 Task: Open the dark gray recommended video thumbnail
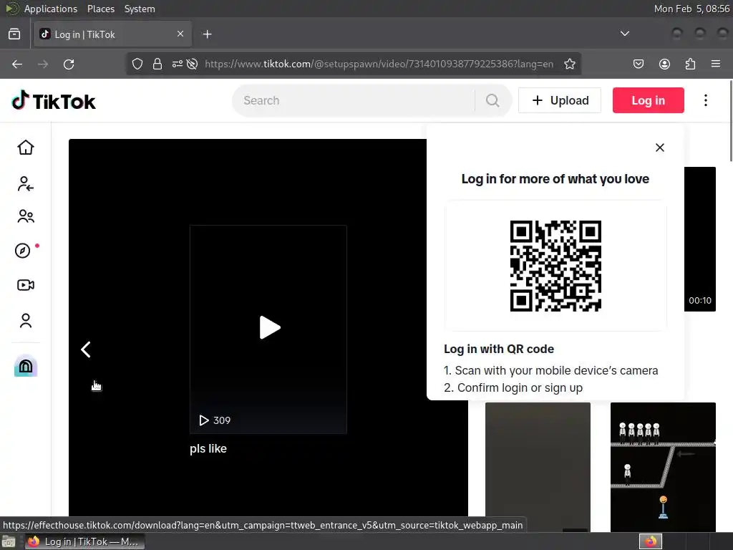coord(538,467)
